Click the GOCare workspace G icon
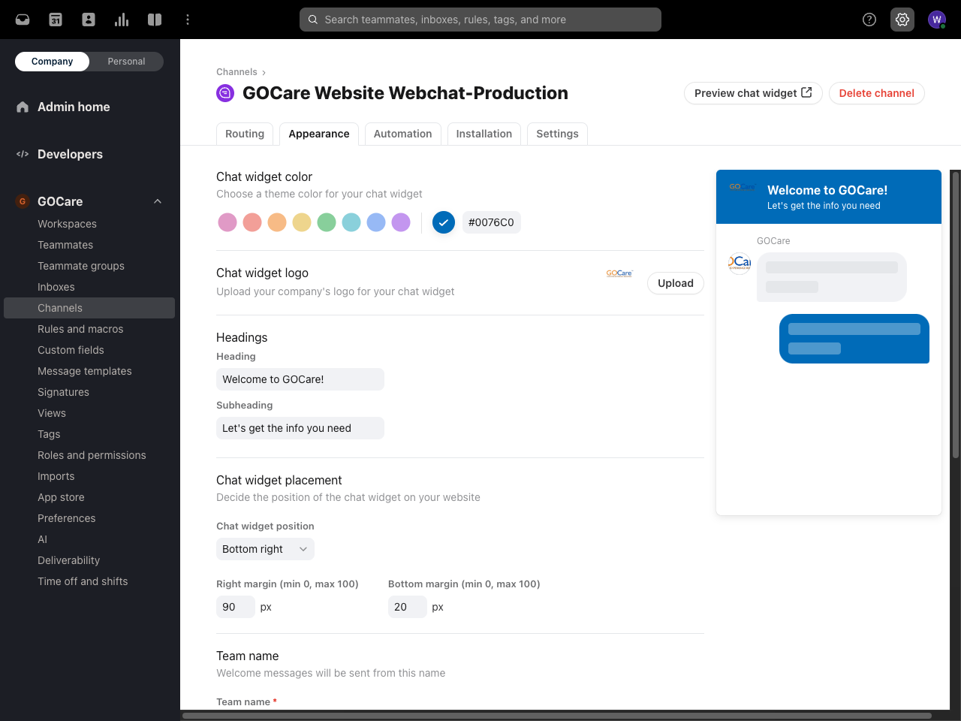 (x=23, y=201)
